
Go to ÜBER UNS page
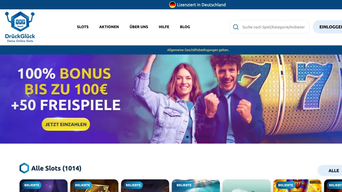tap(139, 27)
